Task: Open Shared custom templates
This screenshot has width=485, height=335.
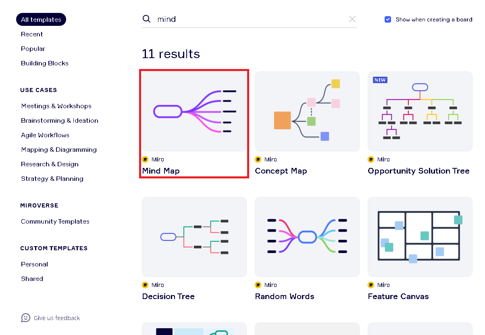Action: click(32, 279)
